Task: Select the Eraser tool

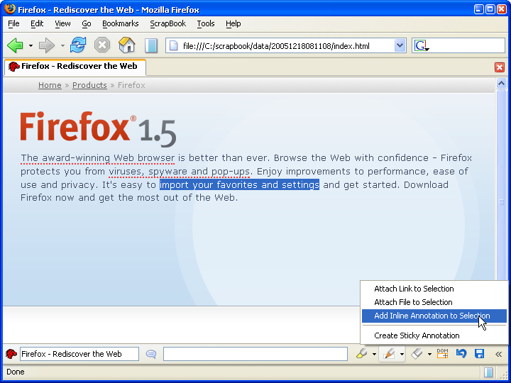Action: tap(417, 354)
